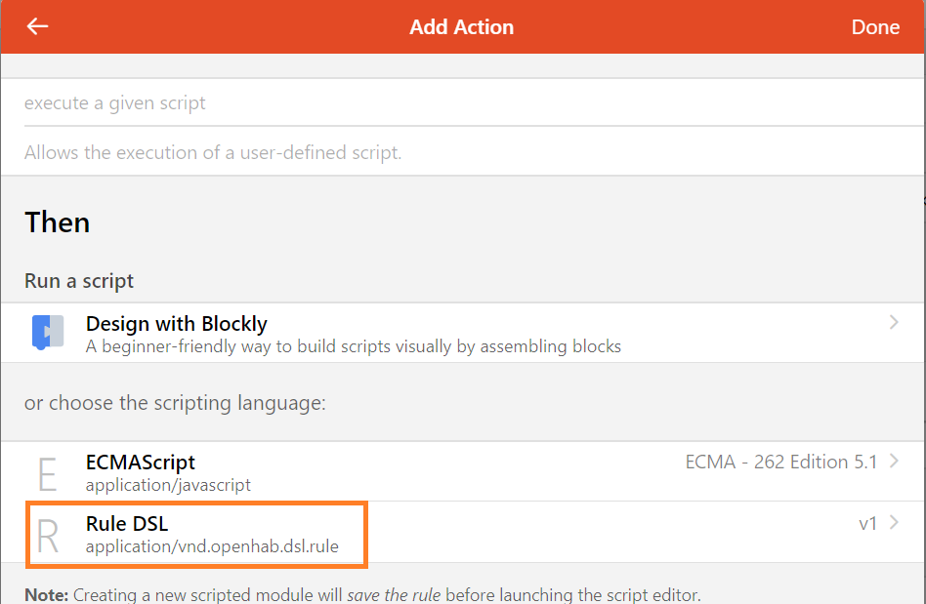
Task: Click the back arrow icon
Action: click(x=37, y=26)
